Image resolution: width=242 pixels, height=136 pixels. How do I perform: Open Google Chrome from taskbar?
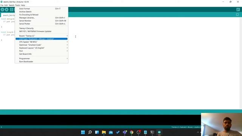click(x=132, y=132)
